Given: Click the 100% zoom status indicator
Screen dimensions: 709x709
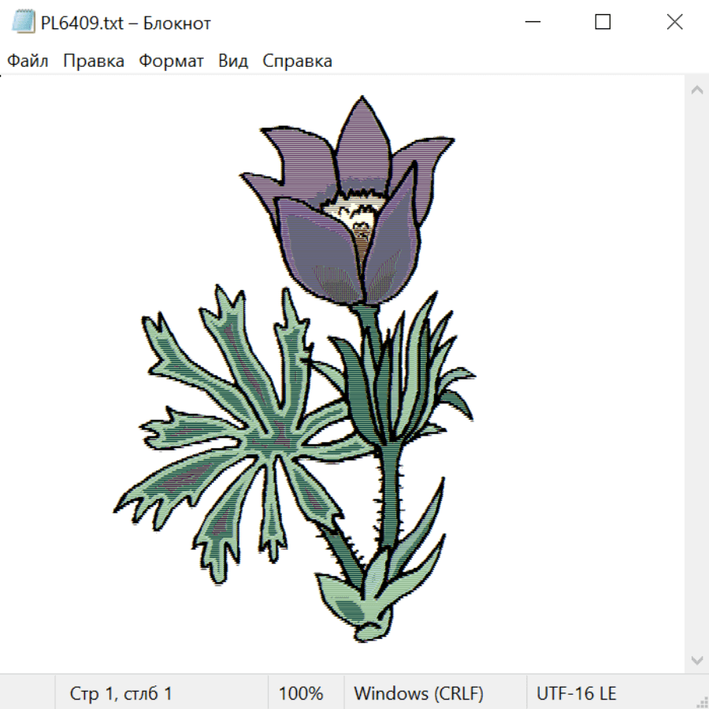Looking at the screenshot, I should pyautogui.click(x=301, y=693).
